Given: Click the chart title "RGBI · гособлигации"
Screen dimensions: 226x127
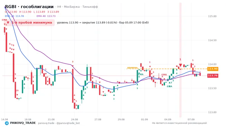Looking at the screenshot, I should coord(29,7).
